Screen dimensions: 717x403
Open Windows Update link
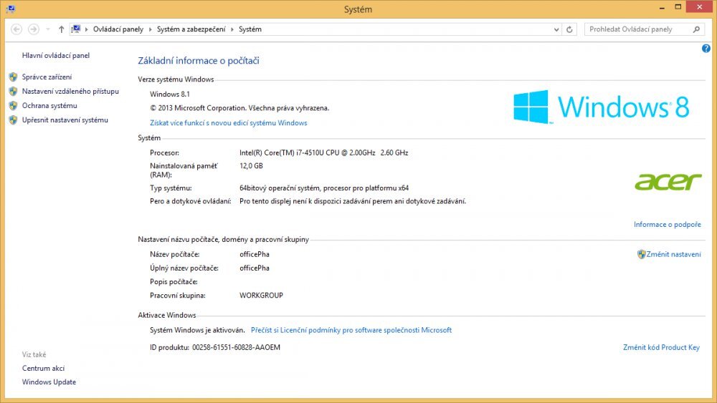[49, 382]
